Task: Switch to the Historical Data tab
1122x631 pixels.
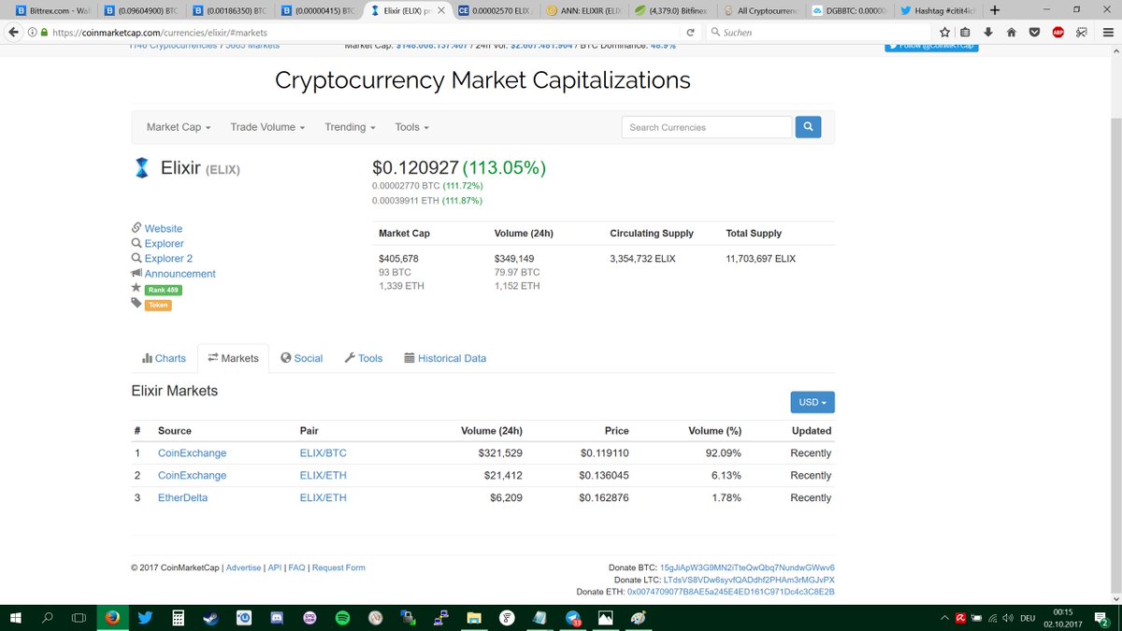Action: 445,358
